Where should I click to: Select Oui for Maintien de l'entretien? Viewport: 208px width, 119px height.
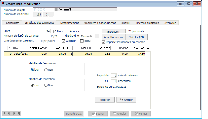click(32, 85)
